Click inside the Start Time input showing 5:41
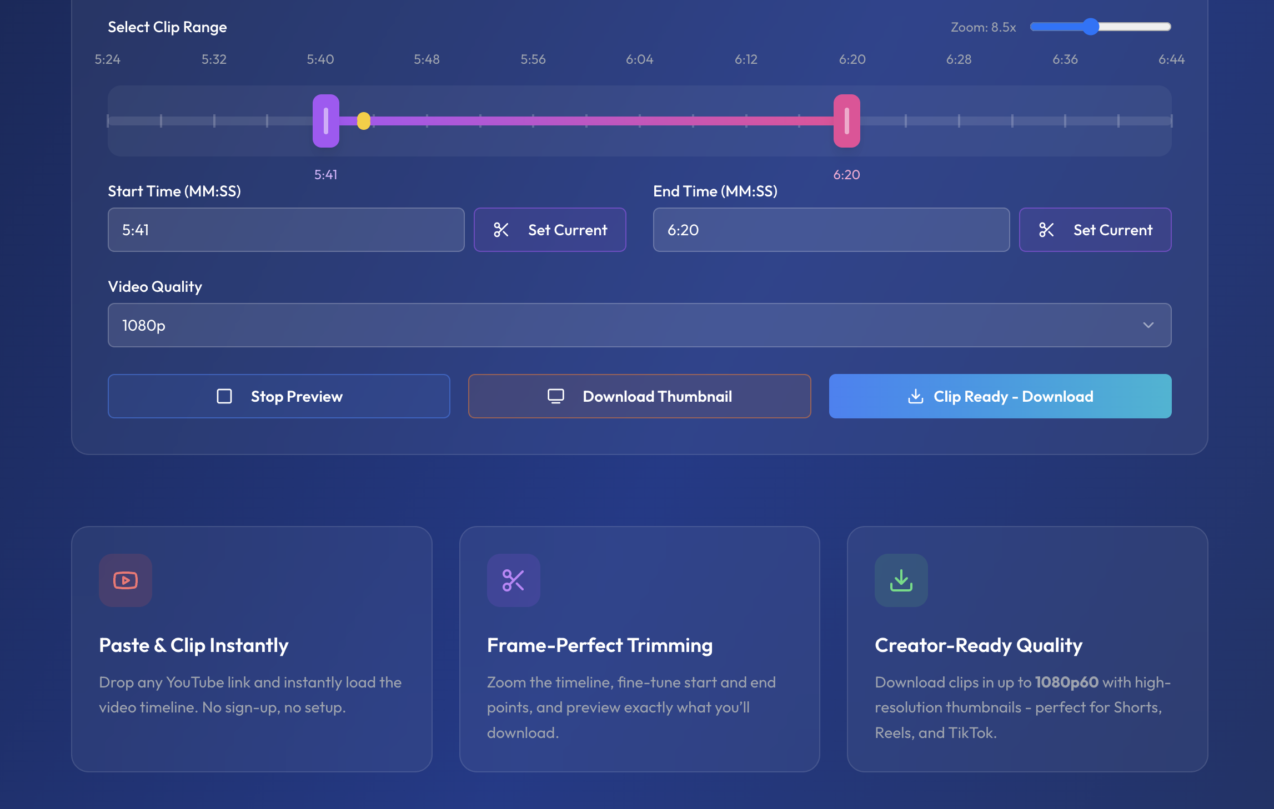 [285, 229]
